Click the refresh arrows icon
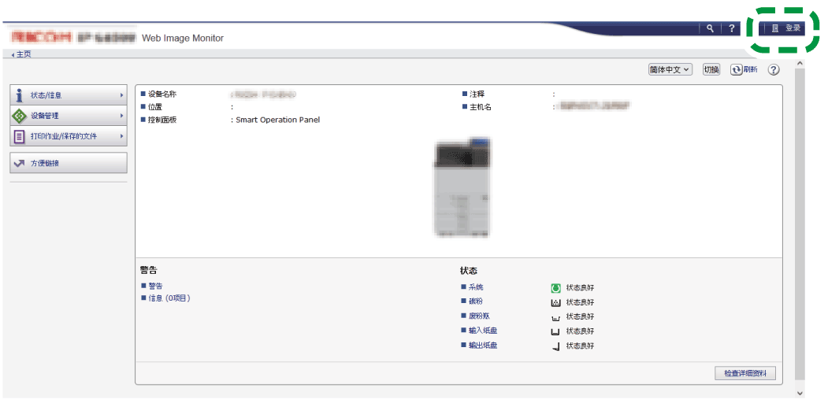This screenshot has width=828, height=403. [x=737, y=70]
